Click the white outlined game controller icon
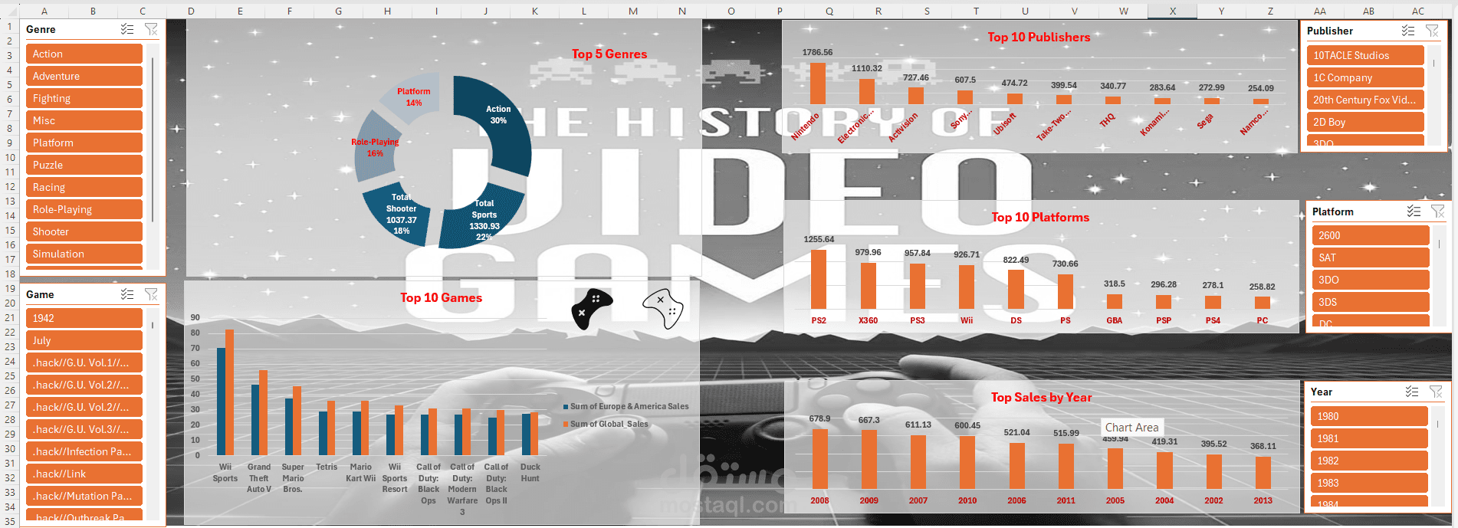The height and width of the screenshot is (528, 1458). point(663,309)
